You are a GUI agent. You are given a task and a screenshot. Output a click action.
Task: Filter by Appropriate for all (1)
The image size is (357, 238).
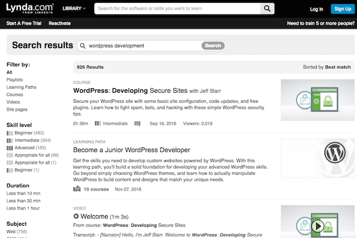pyautogui.click(x=31, y=163)
